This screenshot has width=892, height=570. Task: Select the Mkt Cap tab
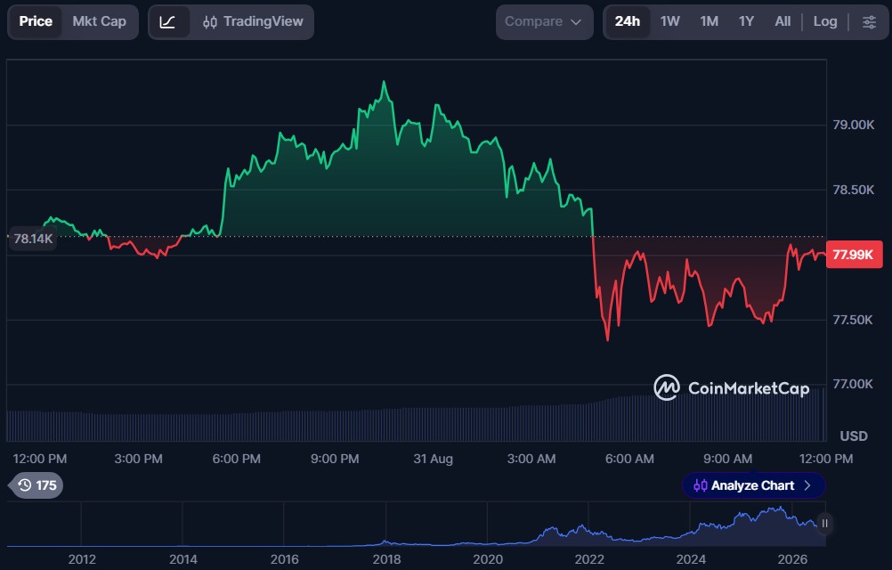pos(100,22)
